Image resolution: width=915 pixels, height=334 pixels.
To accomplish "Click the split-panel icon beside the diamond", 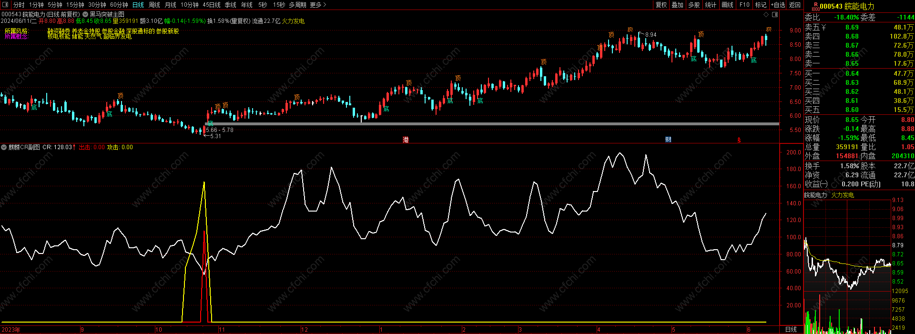I will (775, 14).
